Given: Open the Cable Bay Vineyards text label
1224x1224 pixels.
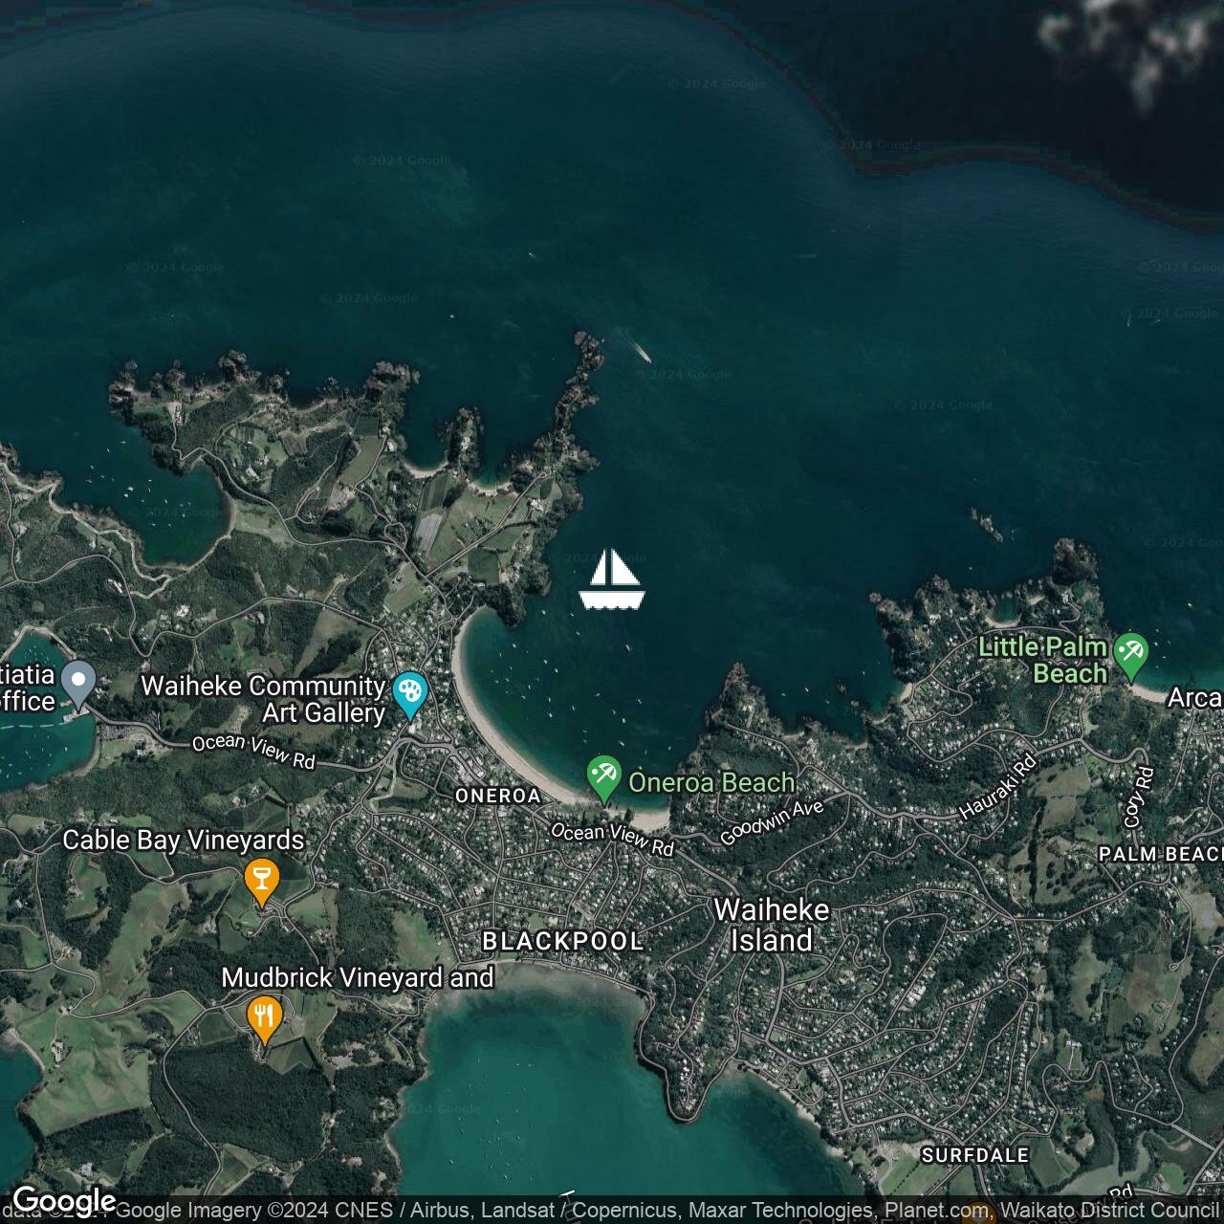Looking at the screenshot, I should tap(184, 840).
